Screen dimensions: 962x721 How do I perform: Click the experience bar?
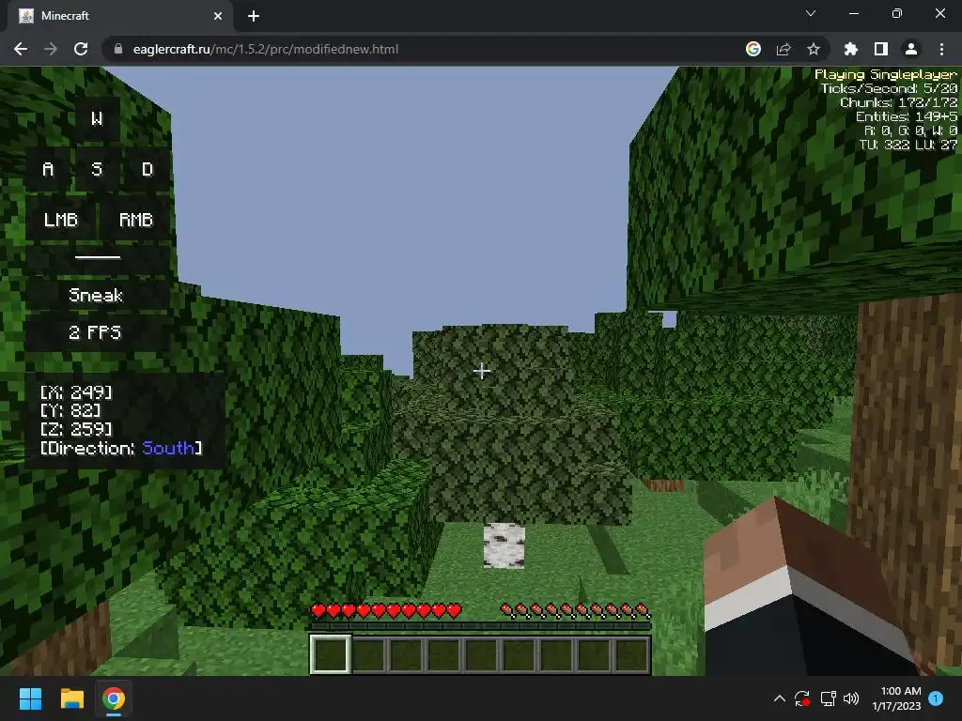point(480,626)
